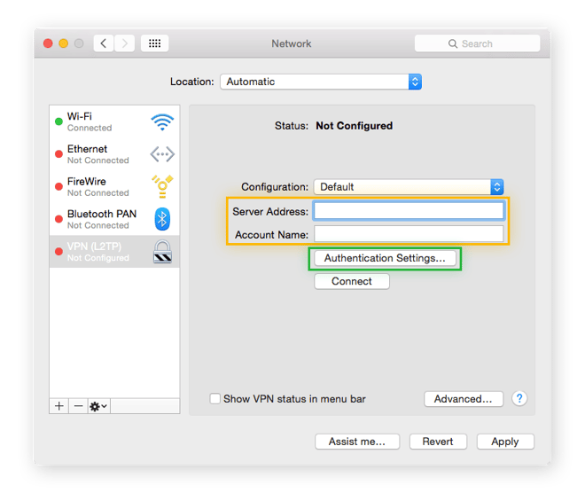Viewport: 585px width, 493px height.
Task: Click the Ethernet arrows icon
Action: [x=162, y=154]
